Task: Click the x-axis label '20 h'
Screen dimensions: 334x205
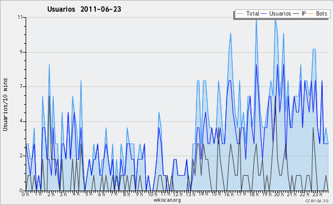Action: point(279,194)
